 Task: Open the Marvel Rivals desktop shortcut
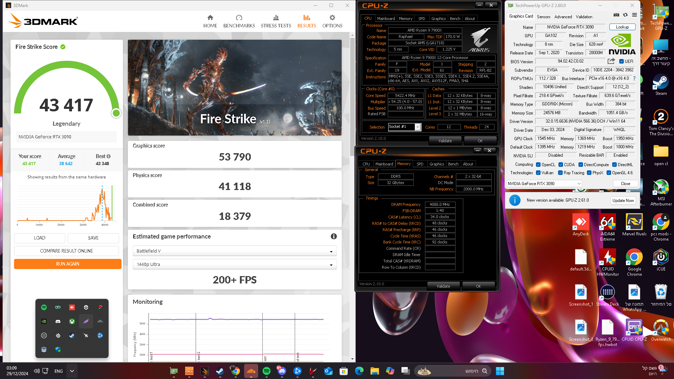click(x=634, y=225)
